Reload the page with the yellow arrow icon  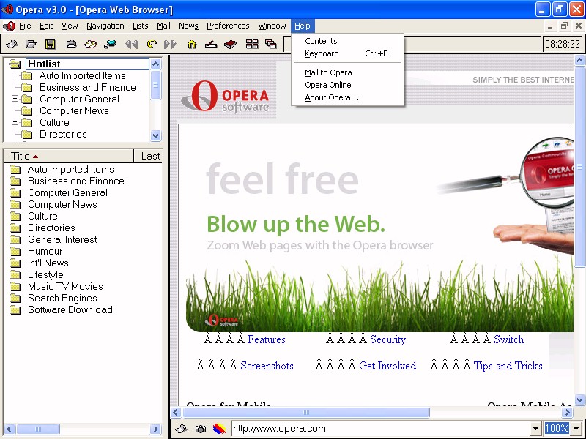point(152,44)
